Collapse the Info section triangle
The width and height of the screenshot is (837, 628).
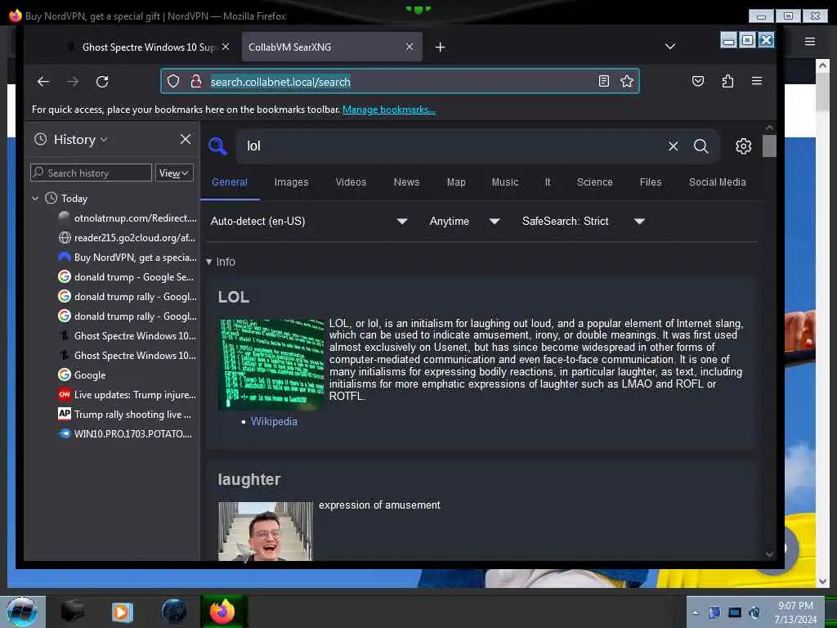click(208, 262)
